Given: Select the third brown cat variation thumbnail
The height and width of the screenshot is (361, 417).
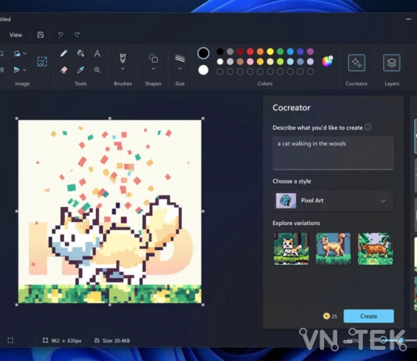Looking at the screenshot, I should tap(376, 248).
